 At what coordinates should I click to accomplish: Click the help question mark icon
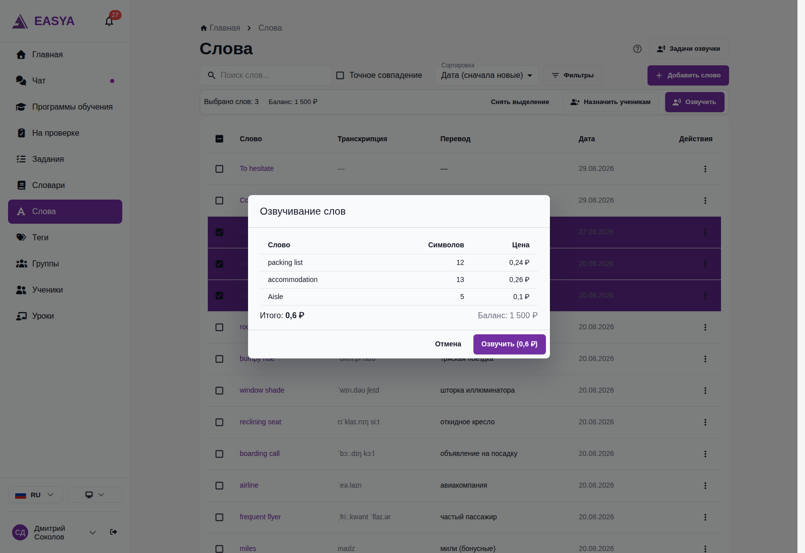point(637,49)
